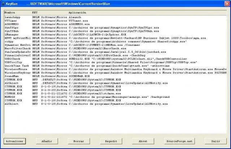Select CTFMON.EXE row with S-1-5-18 key
231x149 pixels.
click(x=115, y=100)
